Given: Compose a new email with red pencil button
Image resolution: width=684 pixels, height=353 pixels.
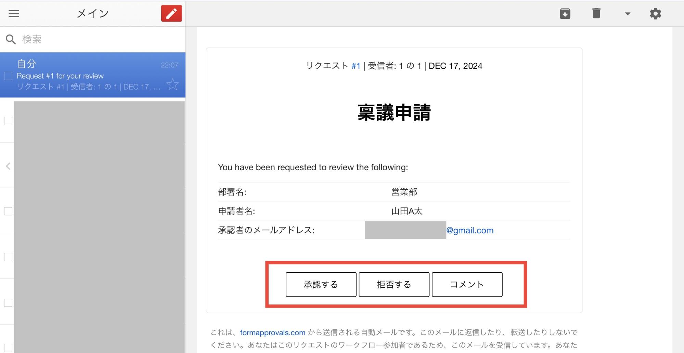Looking at the screenshot, I should 171,14.
